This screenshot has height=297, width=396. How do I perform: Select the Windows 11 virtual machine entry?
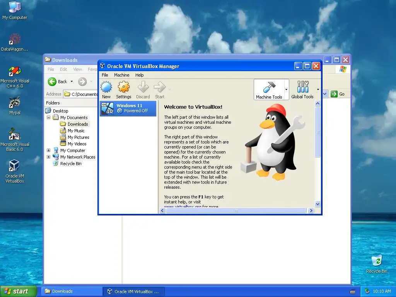[128, 108]
